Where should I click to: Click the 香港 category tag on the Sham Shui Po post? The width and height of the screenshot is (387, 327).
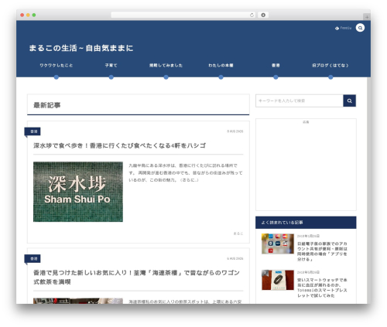tap(33, 131)
